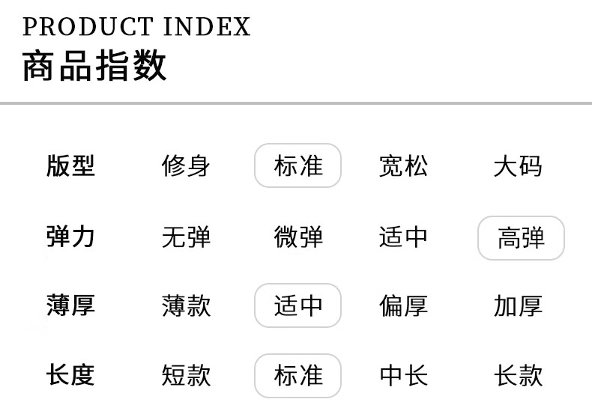The image size is (592, 417).
Task: Click the 长度 row label
Action: pos(70,375)
